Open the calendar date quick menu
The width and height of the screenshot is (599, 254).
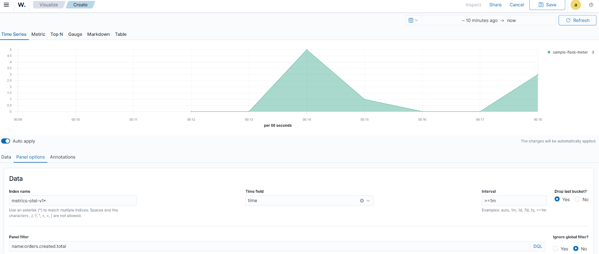(413, 20)
